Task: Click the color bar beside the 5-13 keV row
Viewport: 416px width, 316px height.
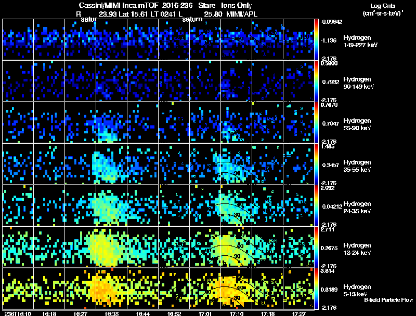Action: coord(316,288)
